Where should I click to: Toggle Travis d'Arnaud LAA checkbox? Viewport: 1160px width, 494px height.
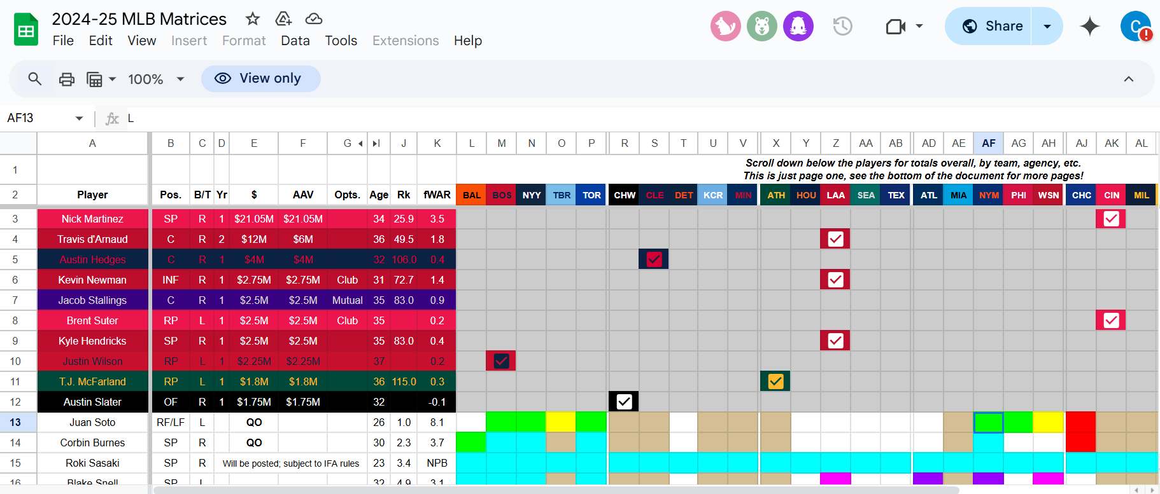[x=835, y=239]
